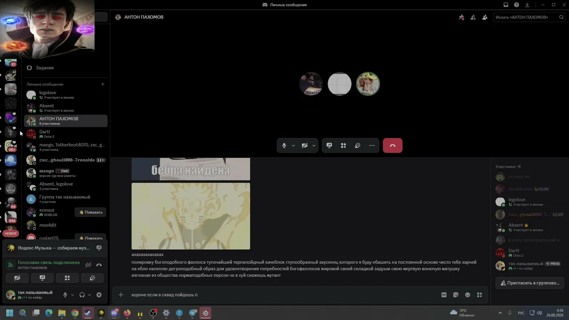This screenshot has width=569, height=320.
Task: Open user settings gear
Action: pos(99,295)
